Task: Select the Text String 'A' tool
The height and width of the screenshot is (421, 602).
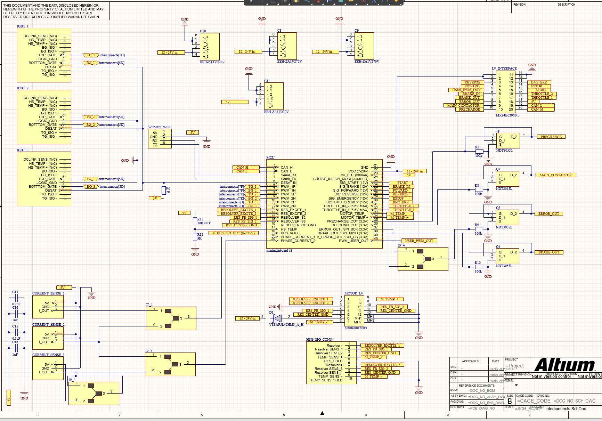Action: (x=374, y=1)
